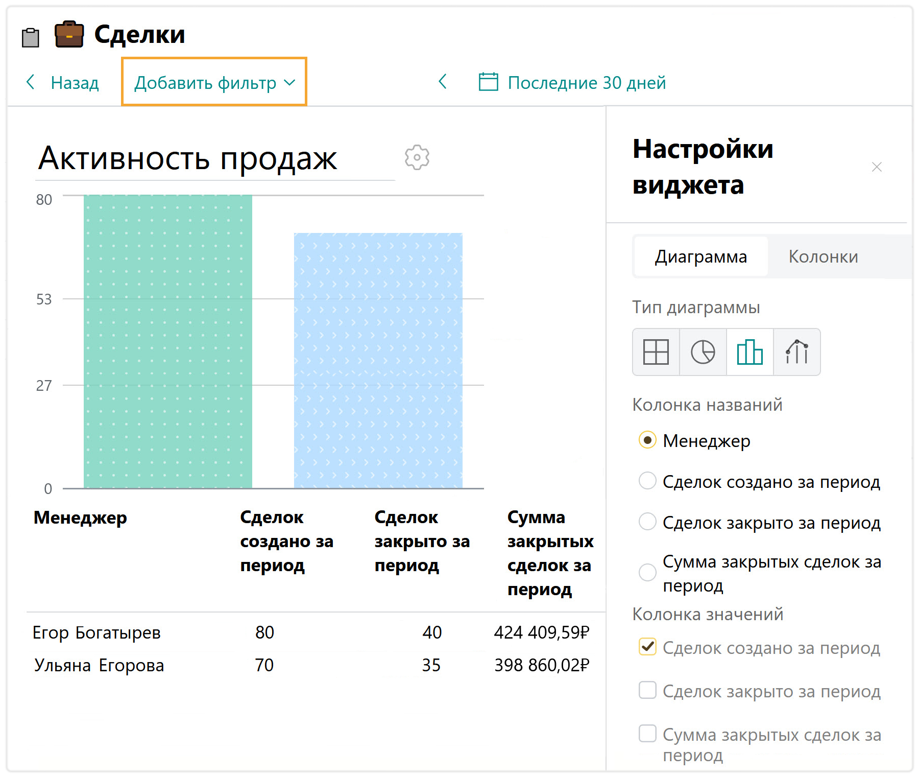The height and width of the screenshot is (776, 919).
Task: Go back using the Назад link
Action: coord(63,82)
